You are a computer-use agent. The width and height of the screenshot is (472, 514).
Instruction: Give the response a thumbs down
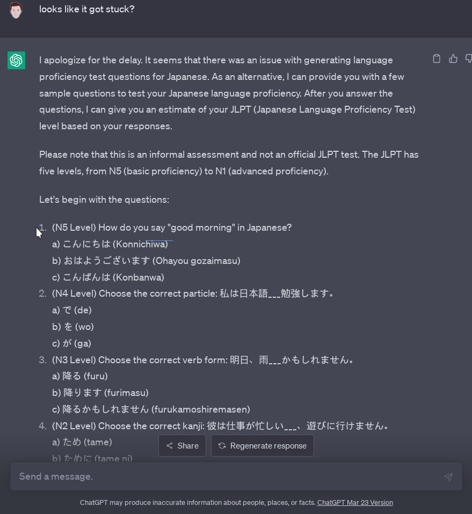tap(468, 58)
